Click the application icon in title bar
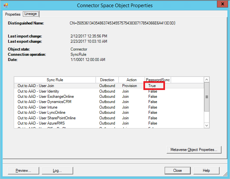Screen dimensions: 230x179 click(6, 6)
